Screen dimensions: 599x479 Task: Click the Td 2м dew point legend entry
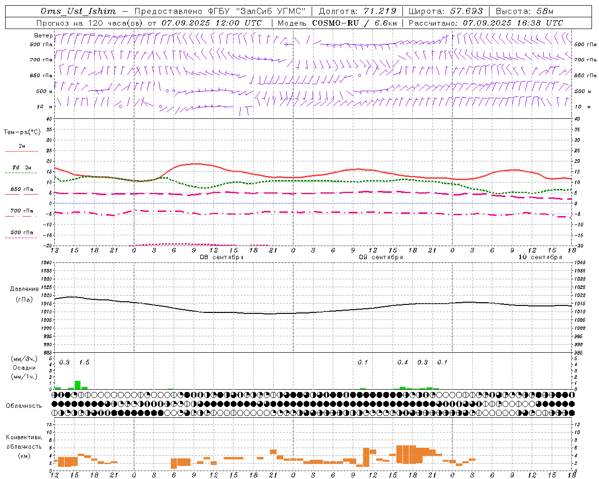pos(22,167)
